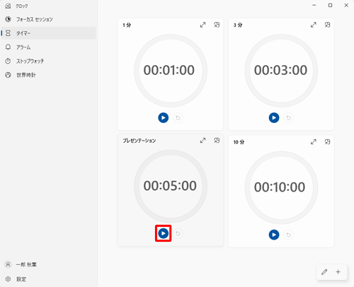Click the pencil icon to edit timers

coord(324,272)
